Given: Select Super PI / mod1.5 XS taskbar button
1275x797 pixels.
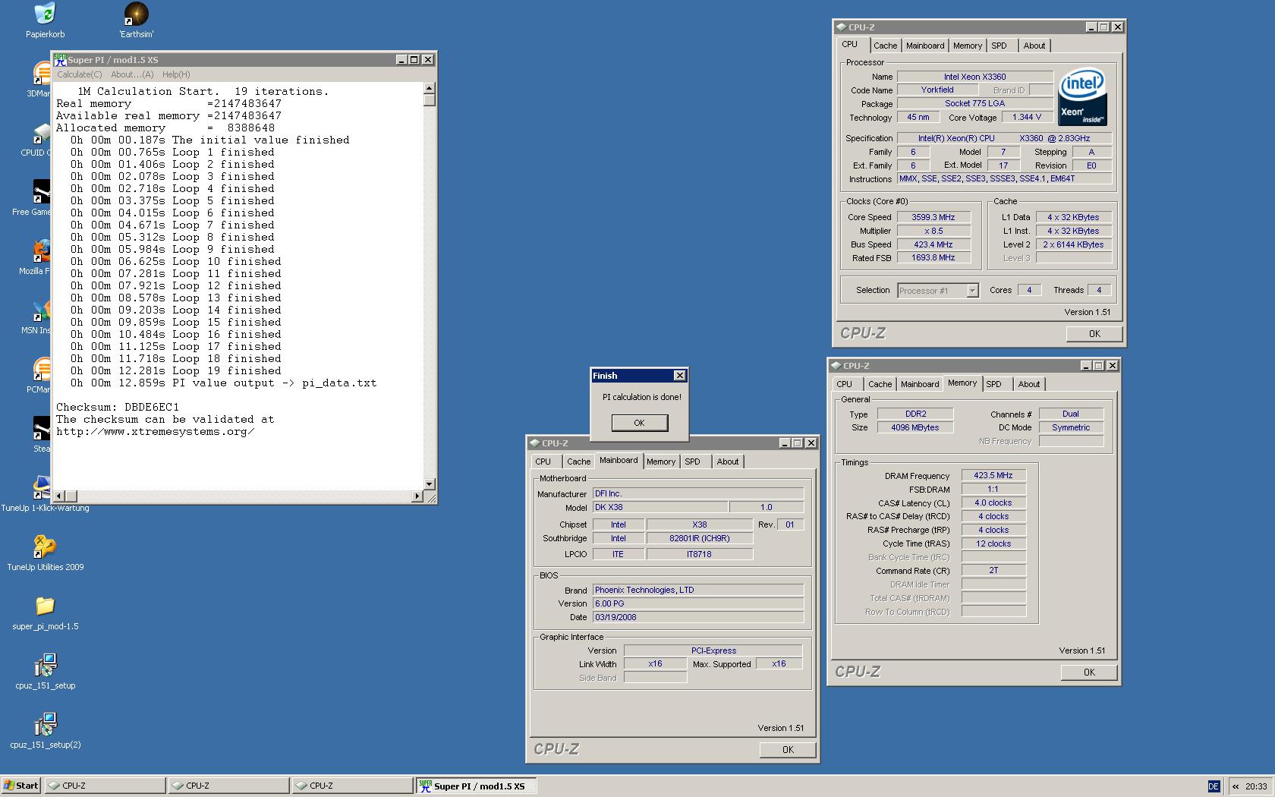Looking at the screenshot, I should [x=476, y=786].
